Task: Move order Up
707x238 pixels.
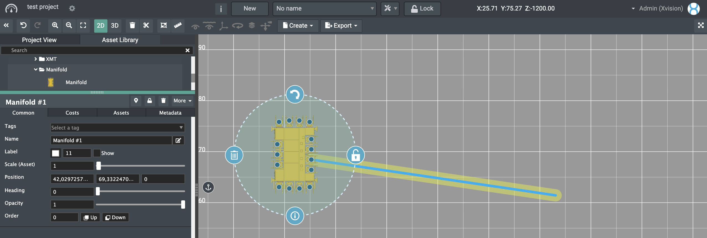Action: click(x=90, y=217)
